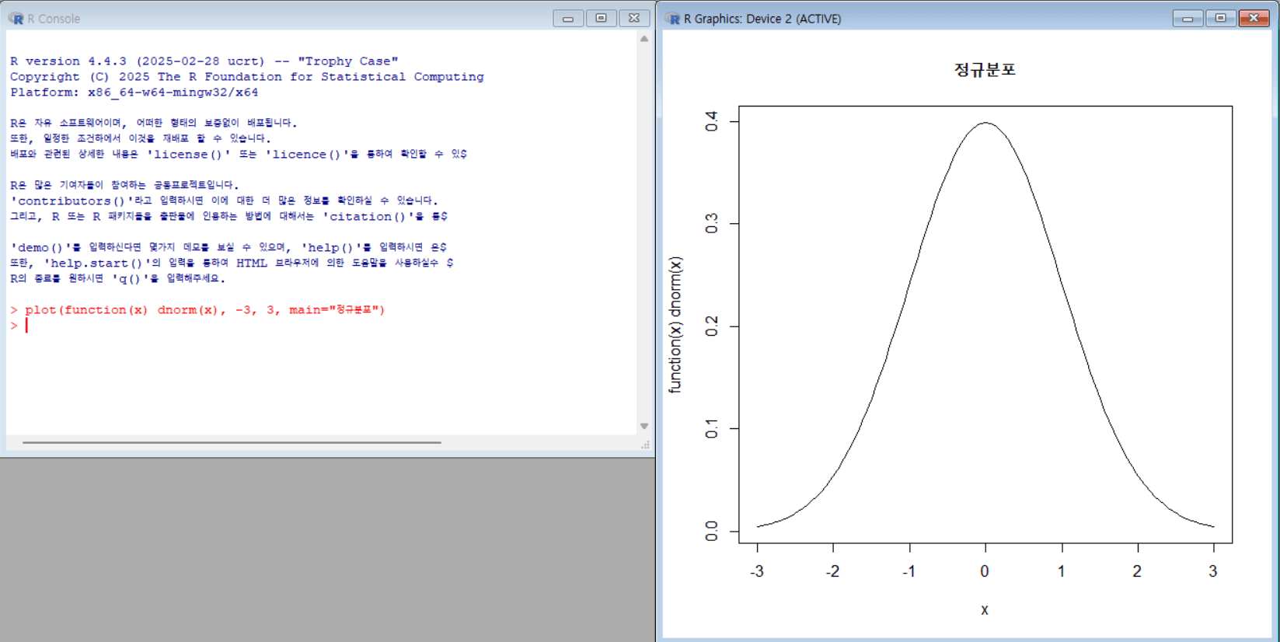The height and width of the screenshot is (642, 1280).
Task: Click the plot title 정규분포
Action: pyautogui.click(x=985, y=70)
